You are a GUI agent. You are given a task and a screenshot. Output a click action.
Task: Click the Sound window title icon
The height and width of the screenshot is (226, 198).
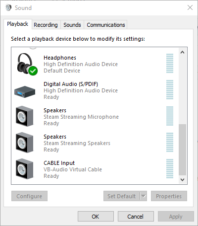(8, 7)
